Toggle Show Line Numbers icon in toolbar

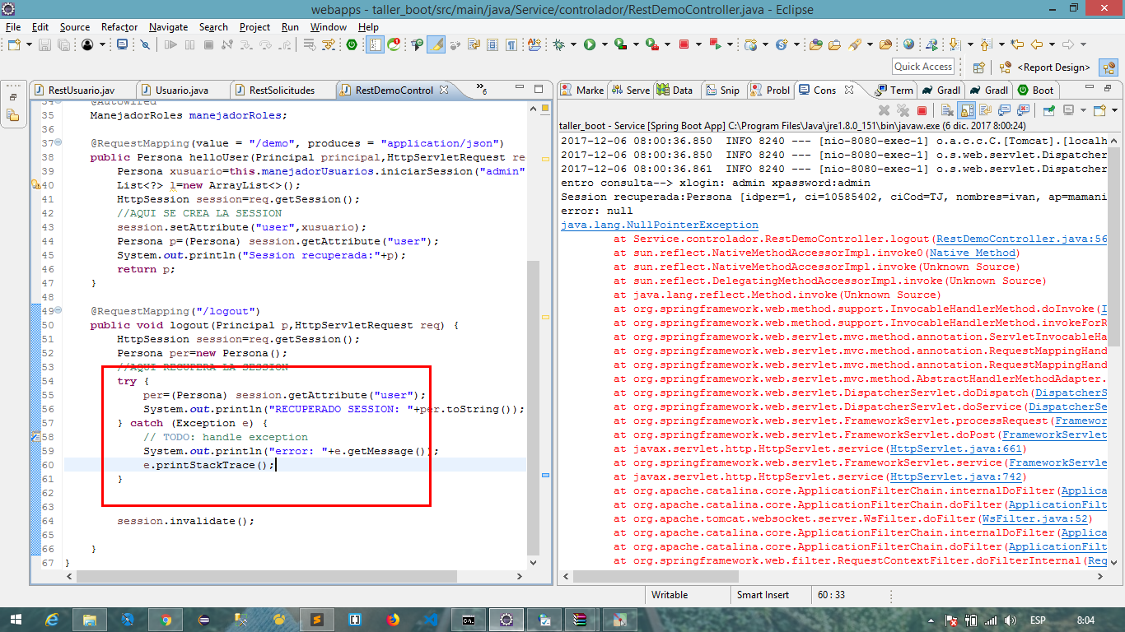point(375,44)
